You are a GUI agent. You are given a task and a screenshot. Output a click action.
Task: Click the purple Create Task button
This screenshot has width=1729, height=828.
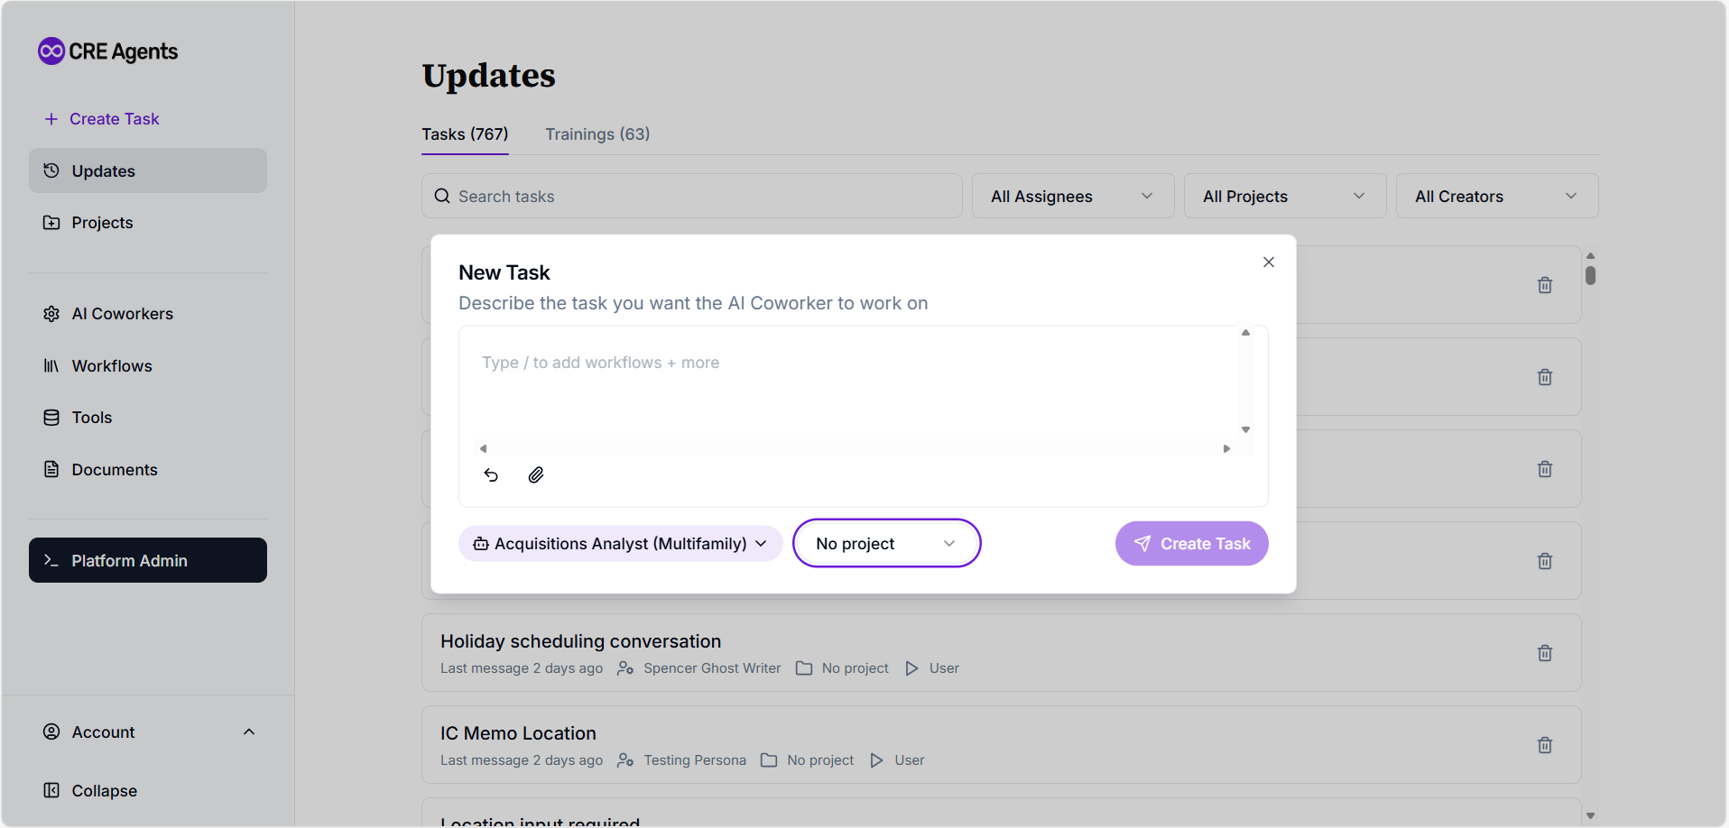(1191, 543)
